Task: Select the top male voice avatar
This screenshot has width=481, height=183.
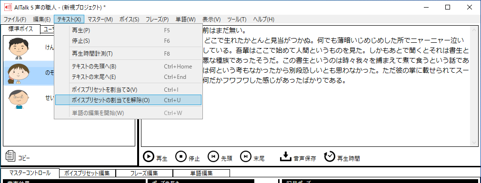Action: (18, 48)
